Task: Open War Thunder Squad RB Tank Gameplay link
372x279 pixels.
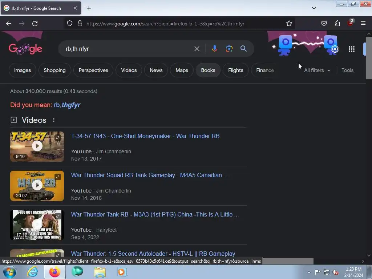Action: (x=149, y=175)
